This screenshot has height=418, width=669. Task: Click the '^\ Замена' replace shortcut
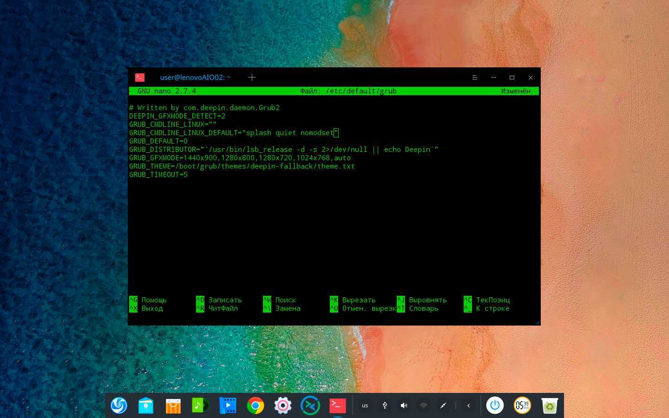[282, 308]
